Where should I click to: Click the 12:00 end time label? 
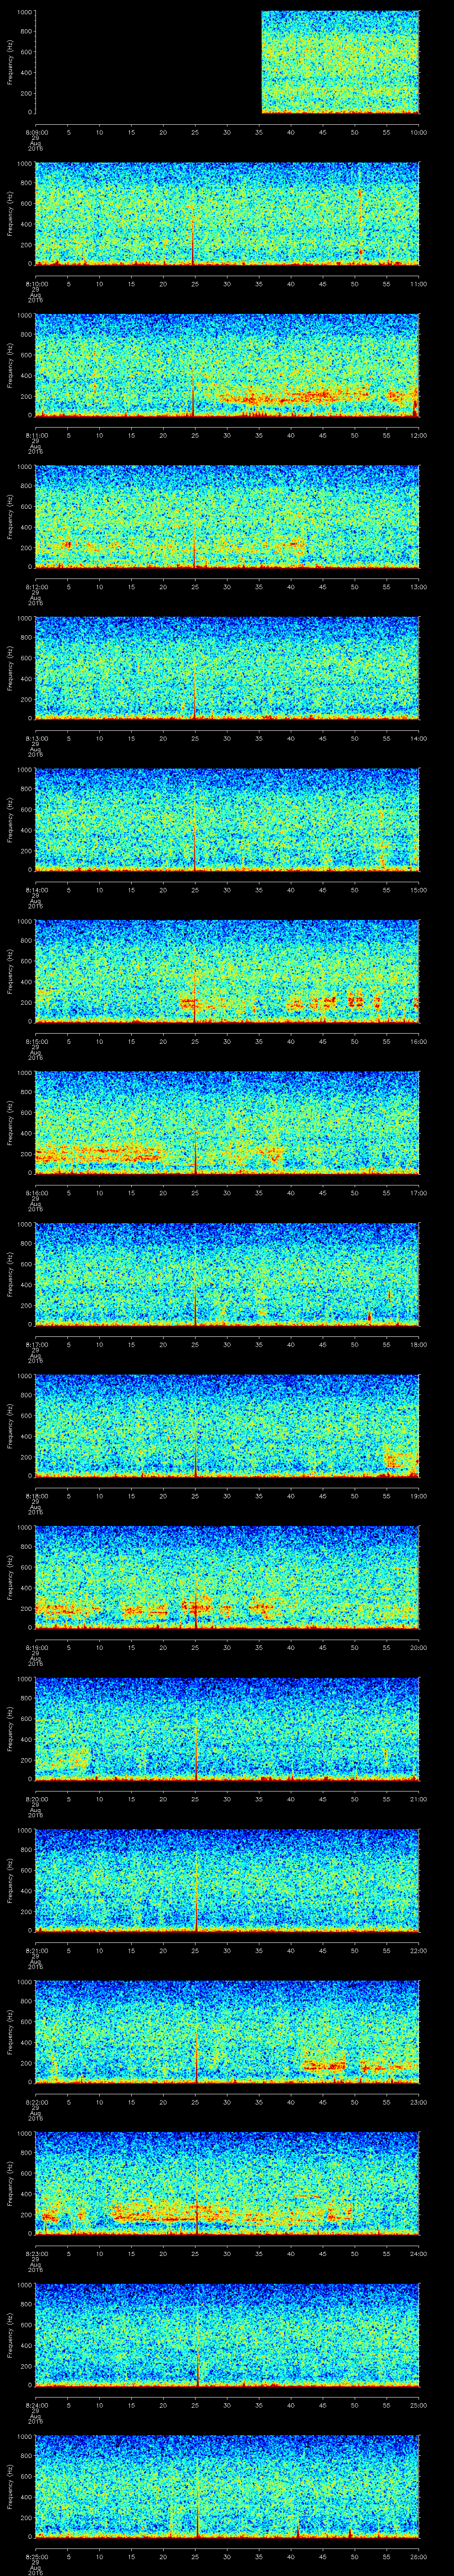418,435
